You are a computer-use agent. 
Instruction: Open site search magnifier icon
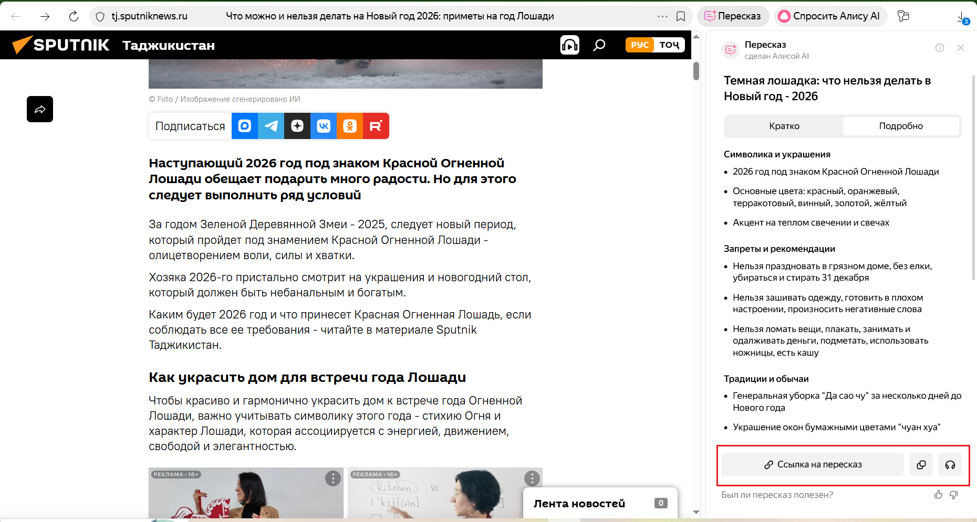coord(599,45)
